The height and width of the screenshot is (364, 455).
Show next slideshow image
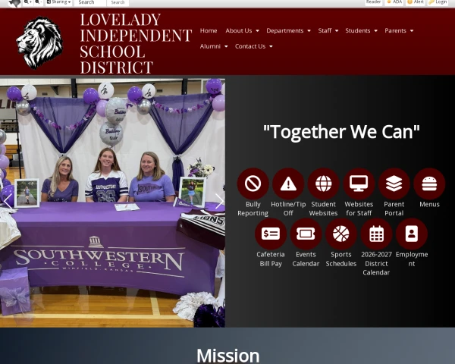pyautogui.click(x=219, y=201)
